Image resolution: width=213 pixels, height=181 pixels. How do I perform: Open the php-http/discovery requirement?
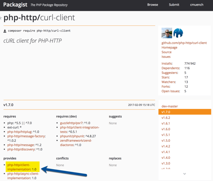(21, 149)
